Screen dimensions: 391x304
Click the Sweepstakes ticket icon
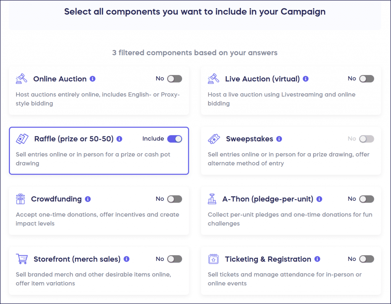tap(214, 139)
